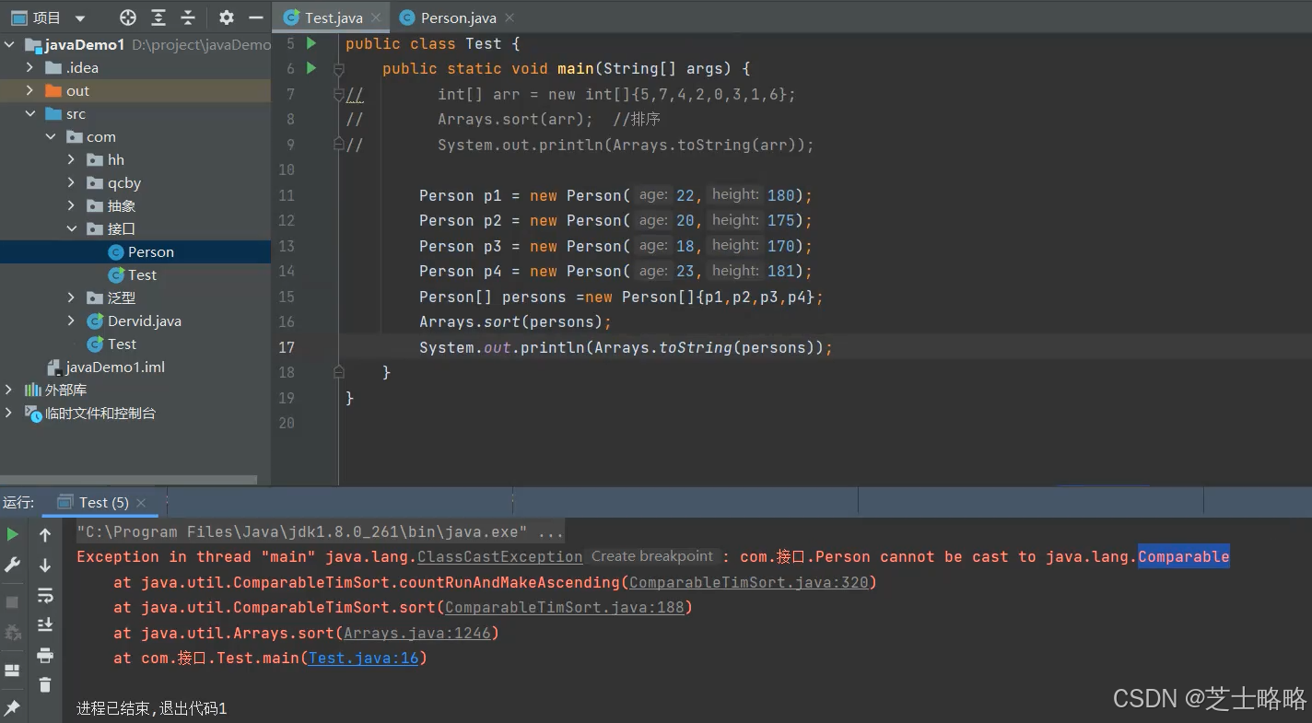Close the Test.java editor tab
The height and width of the screenshot is (723, 1312).
pyautogui.click(x=376, y=17)
